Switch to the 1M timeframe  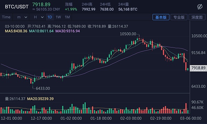point(67,17)
